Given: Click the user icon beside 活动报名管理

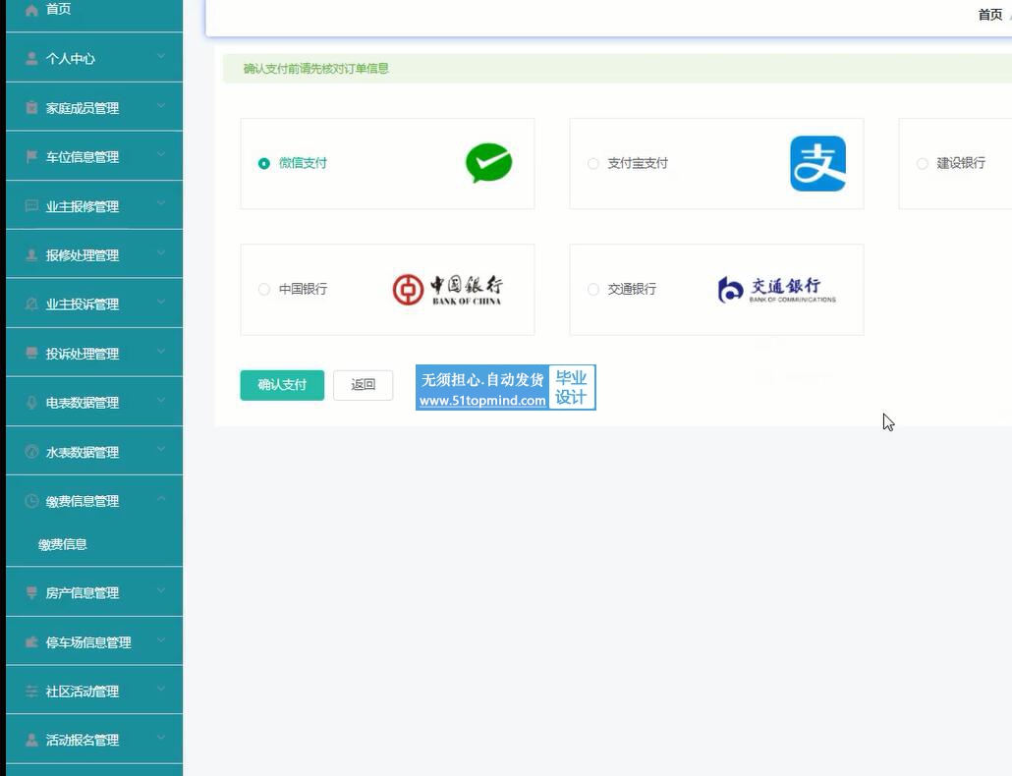Looking at the screenshot, I should click(x=31, y=740).
